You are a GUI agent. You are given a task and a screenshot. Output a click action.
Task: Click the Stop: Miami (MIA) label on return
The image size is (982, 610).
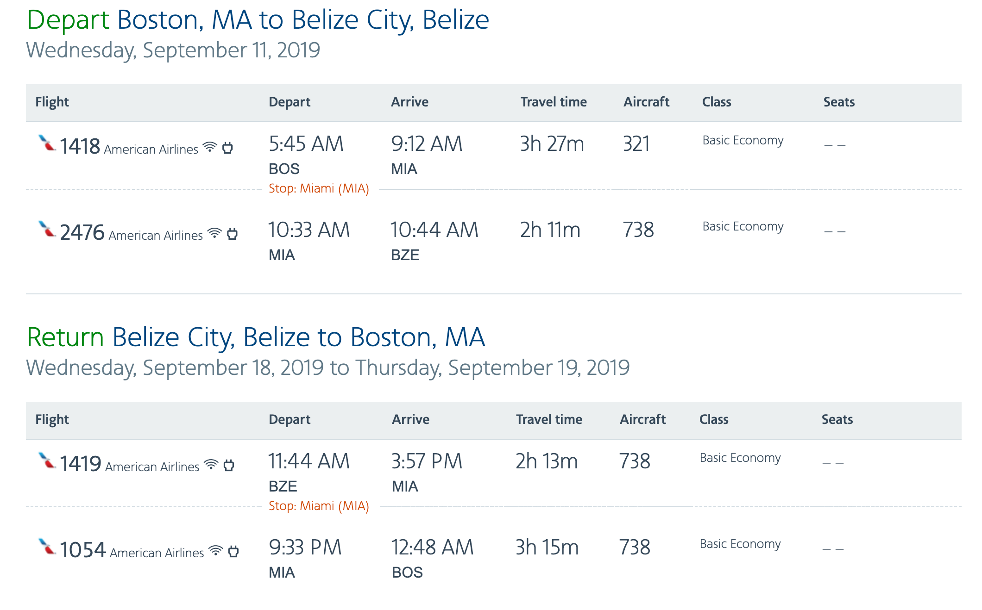tap(319, 506)
